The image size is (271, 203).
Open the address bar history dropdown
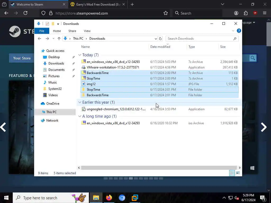click(x=156, y=39)
